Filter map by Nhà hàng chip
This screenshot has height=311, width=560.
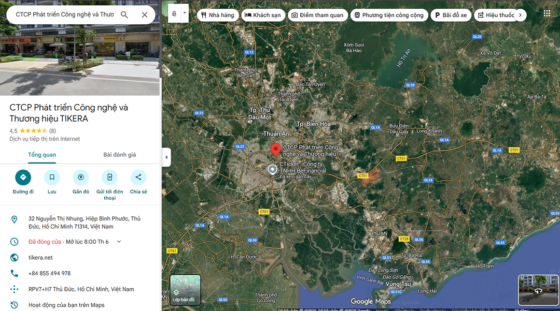point(218,15)
